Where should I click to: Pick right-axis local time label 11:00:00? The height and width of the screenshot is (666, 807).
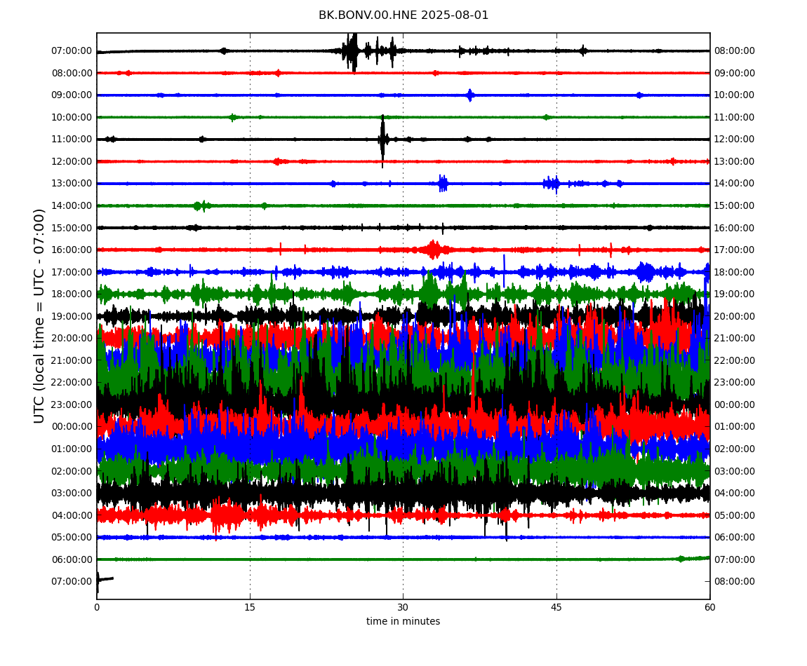tap(735, 117)
